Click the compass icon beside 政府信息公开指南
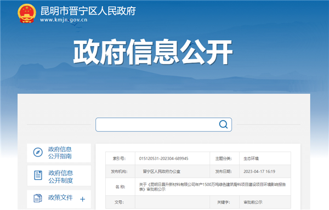329x210 pixels. click(38, 152)
